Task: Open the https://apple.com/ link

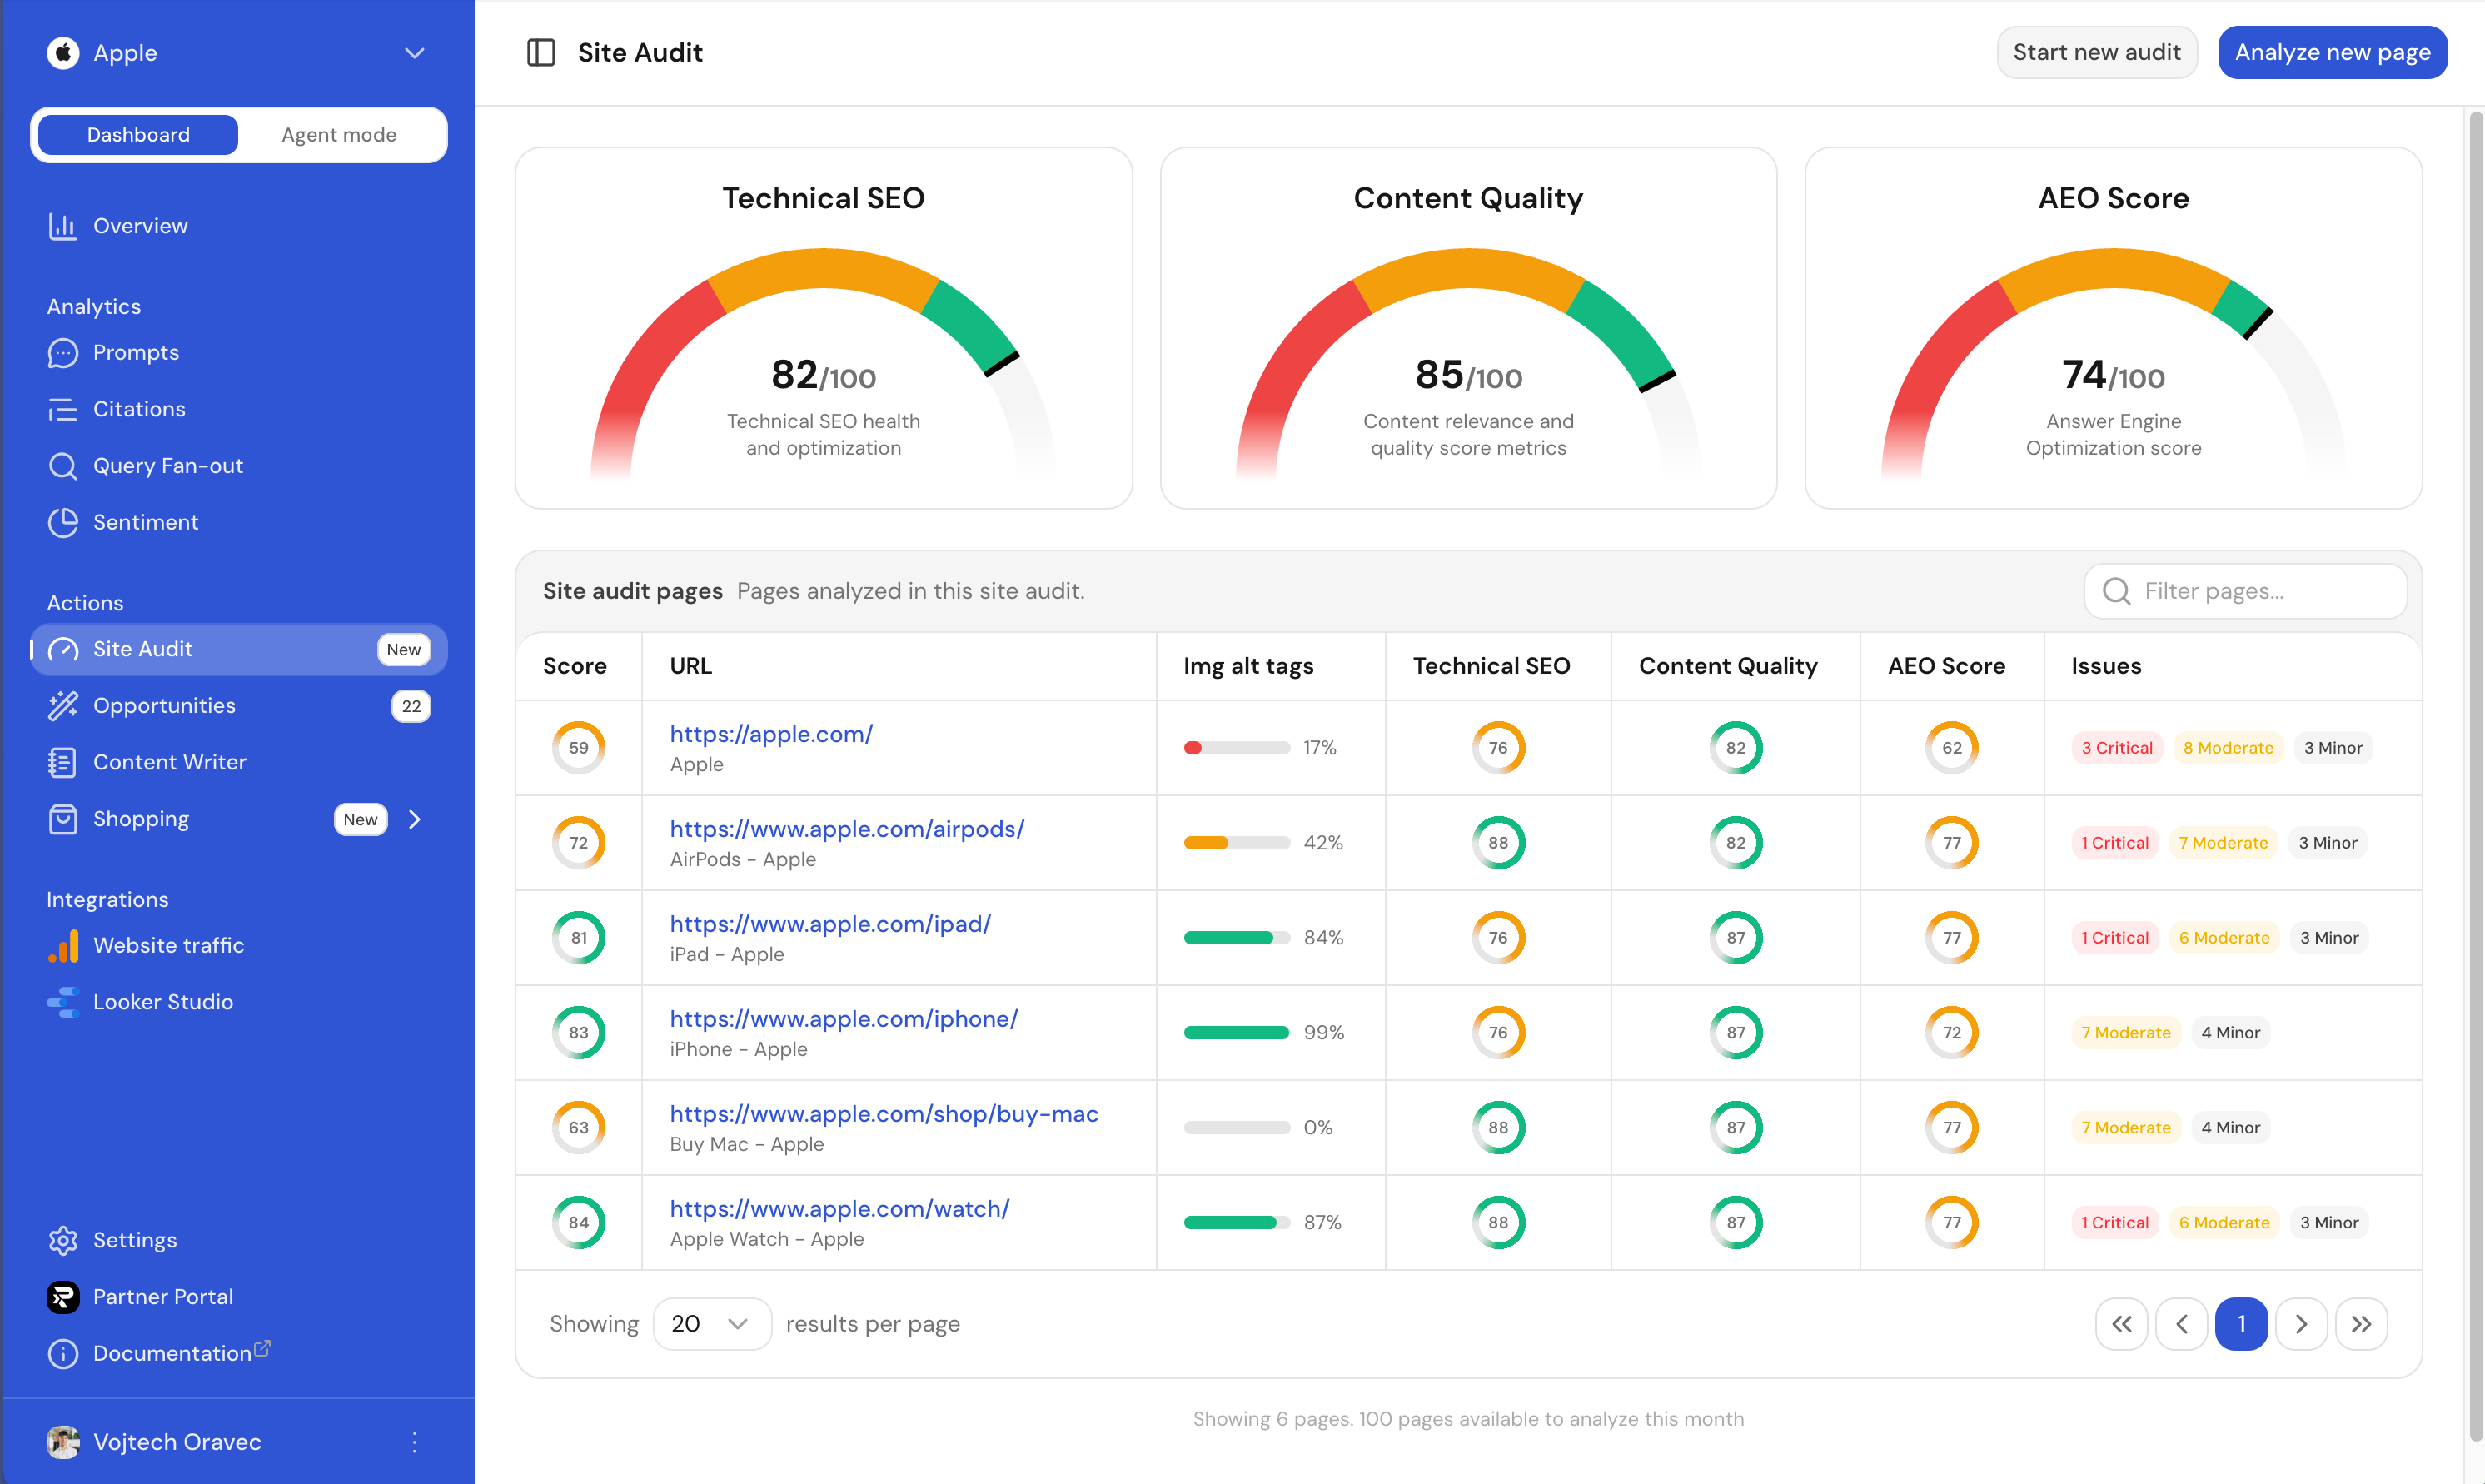Action: (x=771, y=734)
